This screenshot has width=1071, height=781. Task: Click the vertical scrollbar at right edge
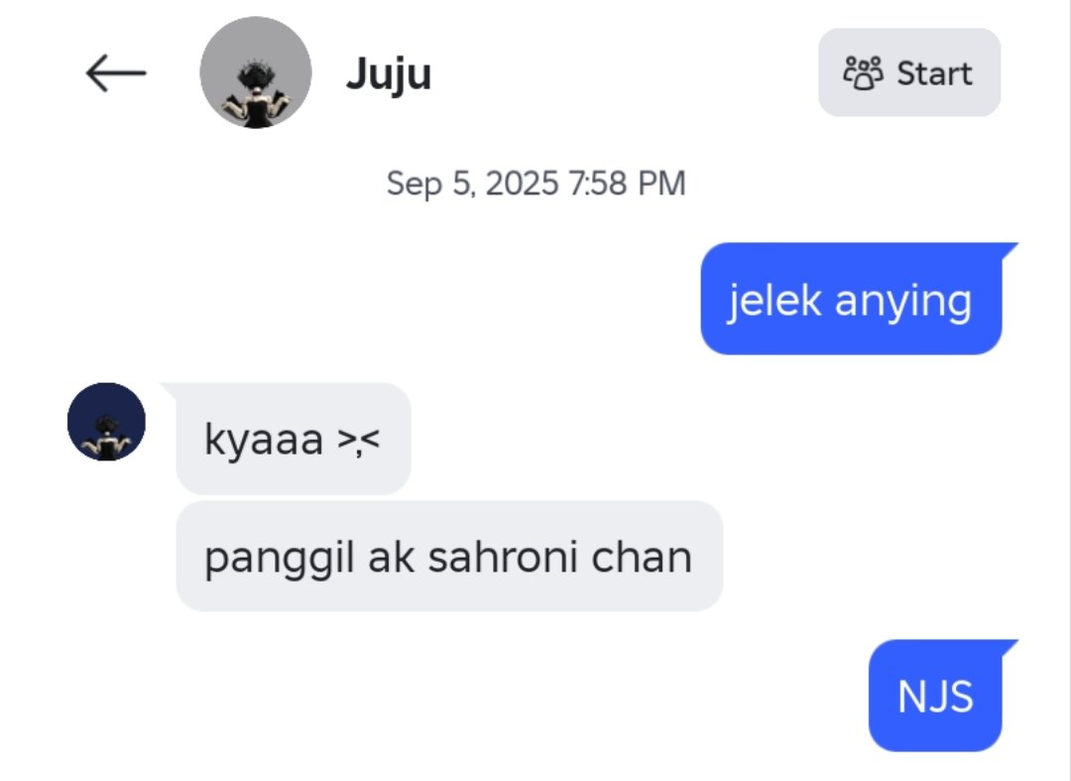[x=1069, y=390]
